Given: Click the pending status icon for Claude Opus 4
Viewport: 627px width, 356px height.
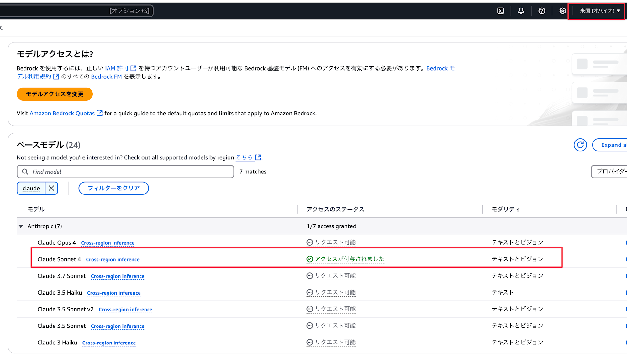Looking at the screenshot, I should (310, 242).
